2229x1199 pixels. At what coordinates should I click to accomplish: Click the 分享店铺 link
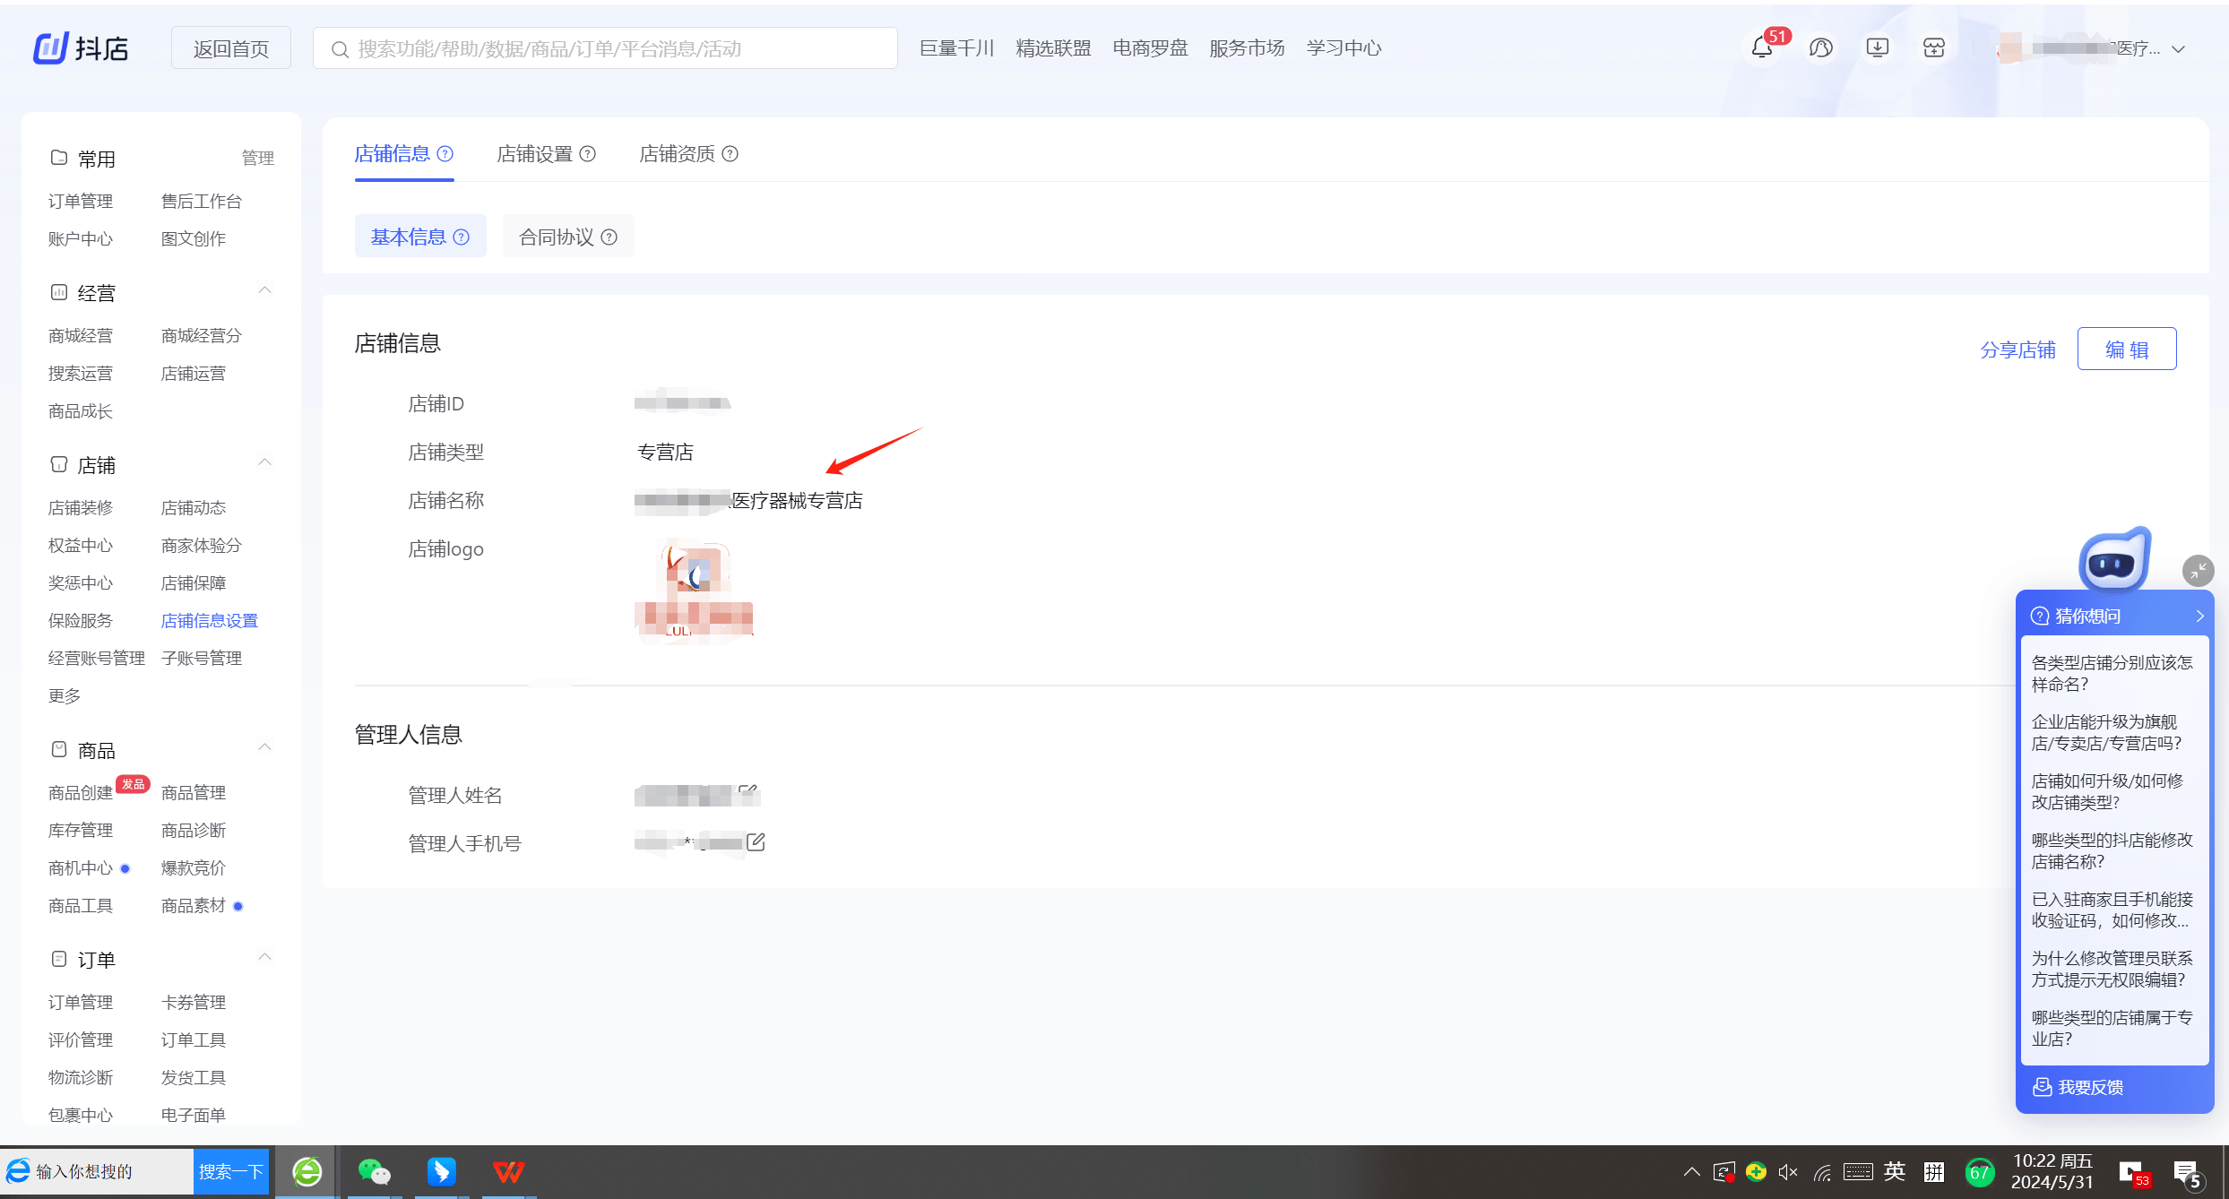tap(2017, 350)
